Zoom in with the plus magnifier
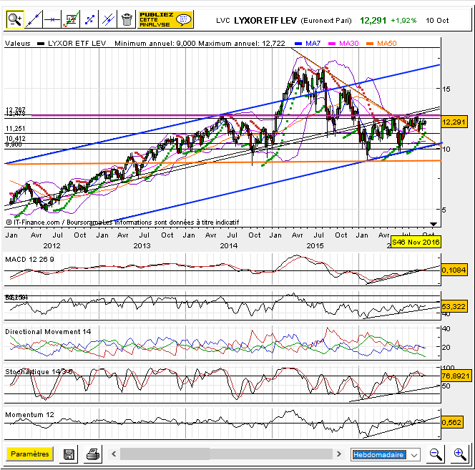The image size is (475, 470). point(459,454)
